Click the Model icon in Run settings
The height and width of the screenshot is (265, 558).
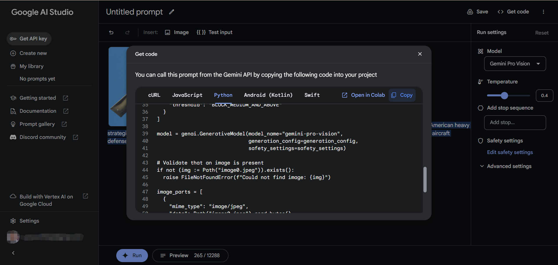pyautogui.click(x=480, y=51)
